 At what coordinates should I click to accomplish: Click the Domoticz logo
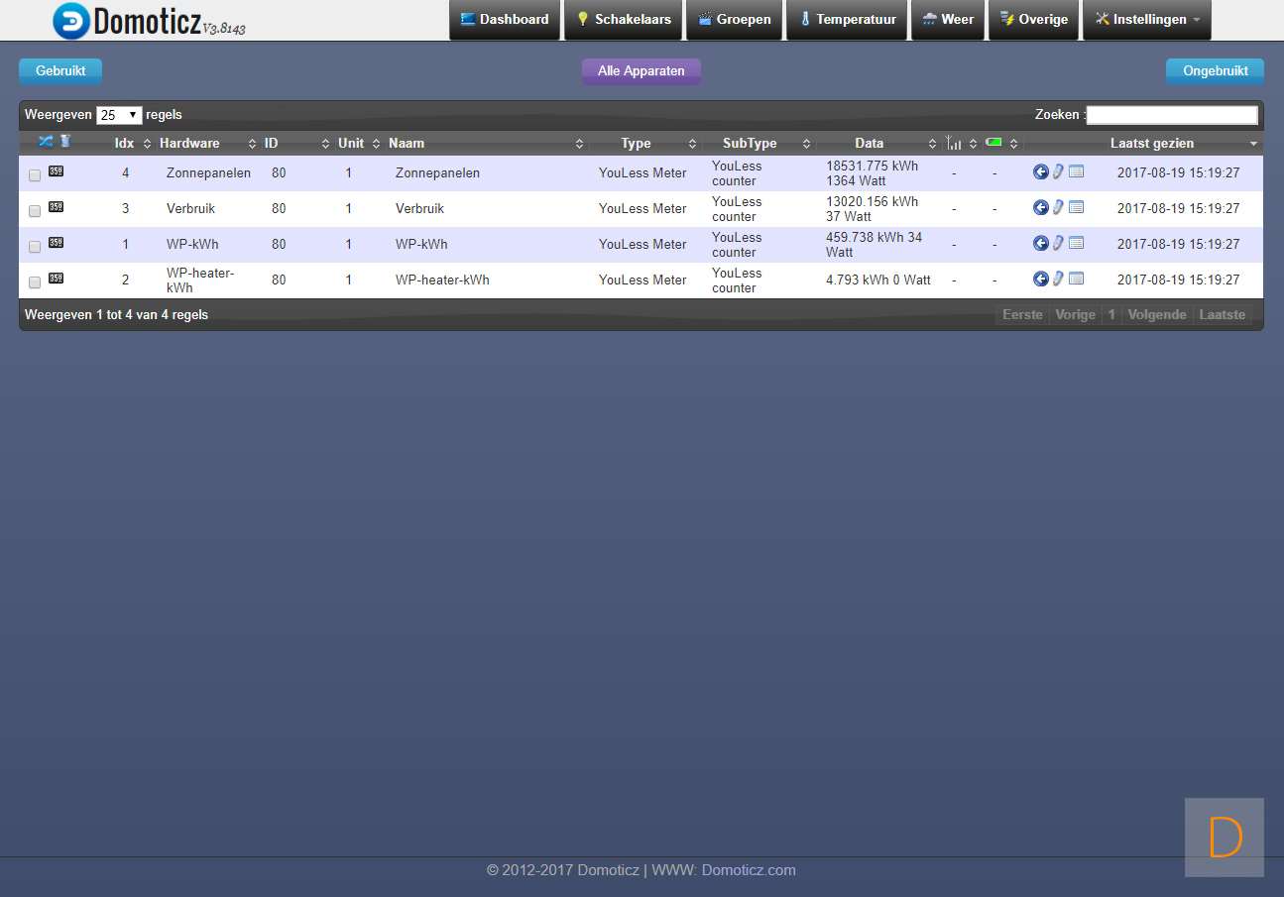pyautogui.click(x=149, y=21)
